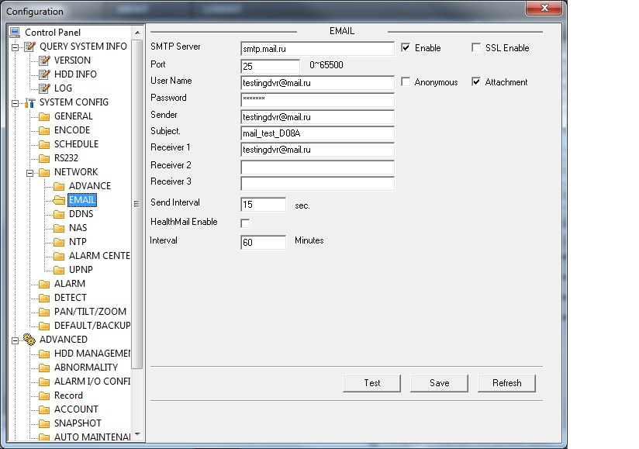Click the NTP folder icon
639x449 pixels.
59,242
